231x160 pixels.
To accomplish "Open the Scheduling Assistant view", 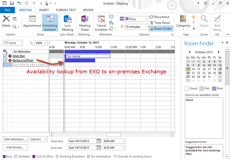I will tap(50, 23).
